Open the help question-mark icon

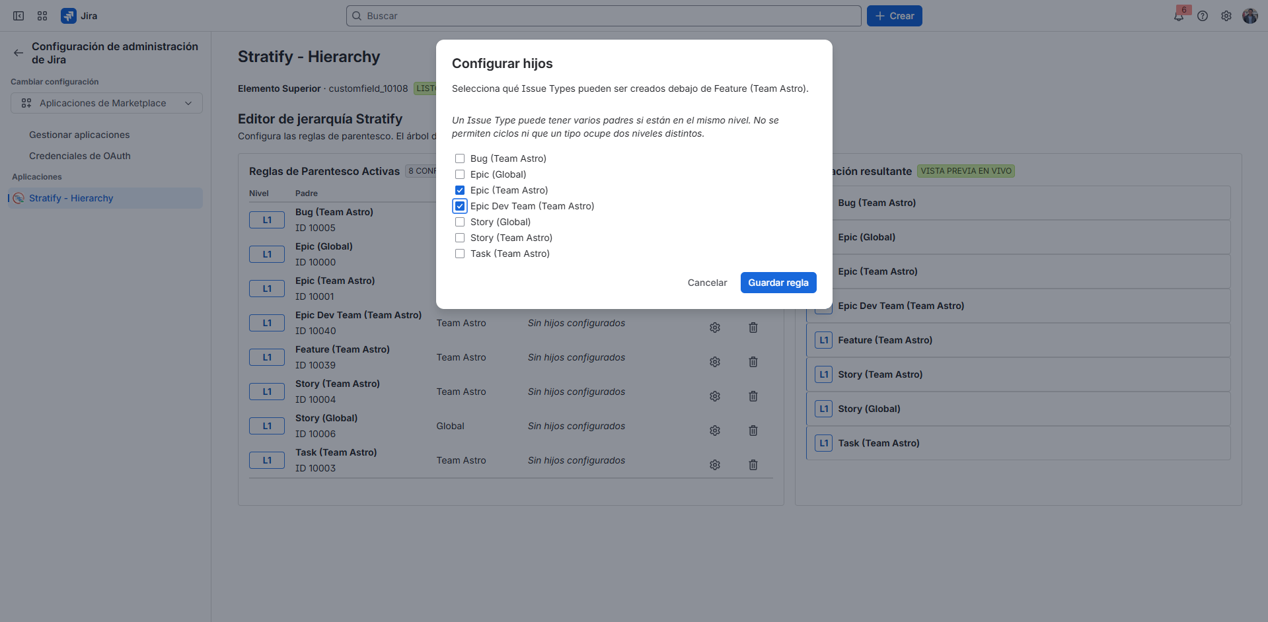pos(1203,16)
